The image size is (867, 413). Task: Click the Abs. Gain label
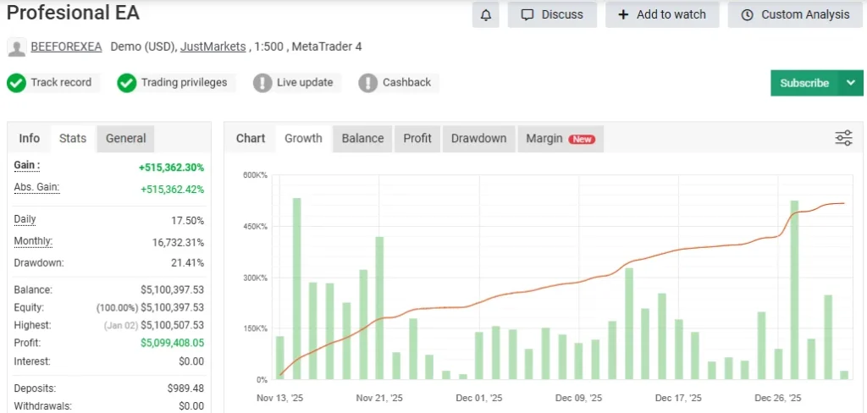[36, 187]
